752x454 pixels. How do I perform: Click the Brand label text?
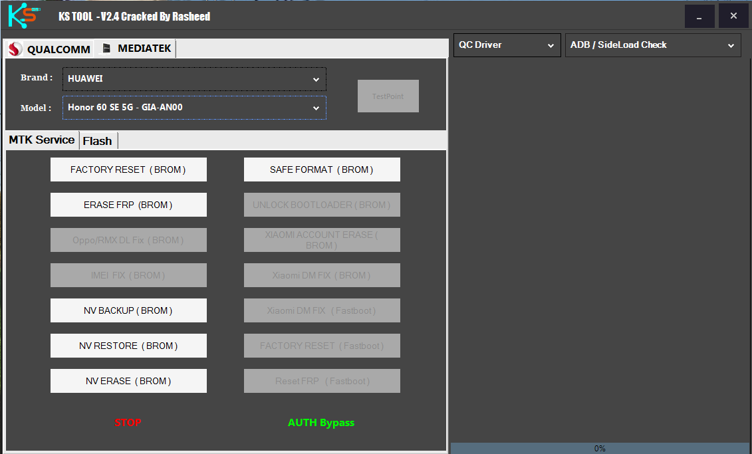37,77
